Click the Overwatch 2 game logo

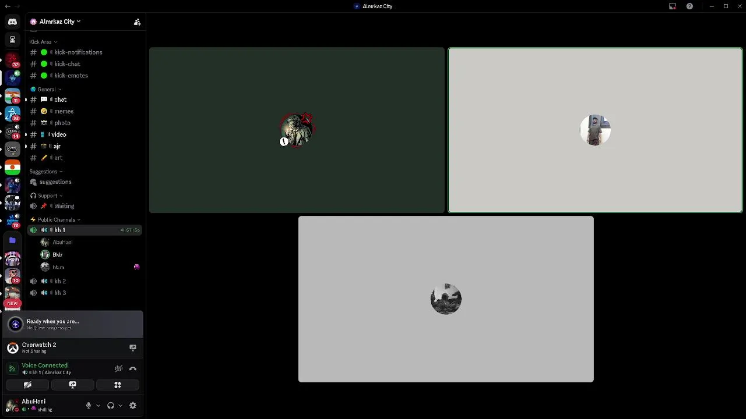[x=13, y=348]
